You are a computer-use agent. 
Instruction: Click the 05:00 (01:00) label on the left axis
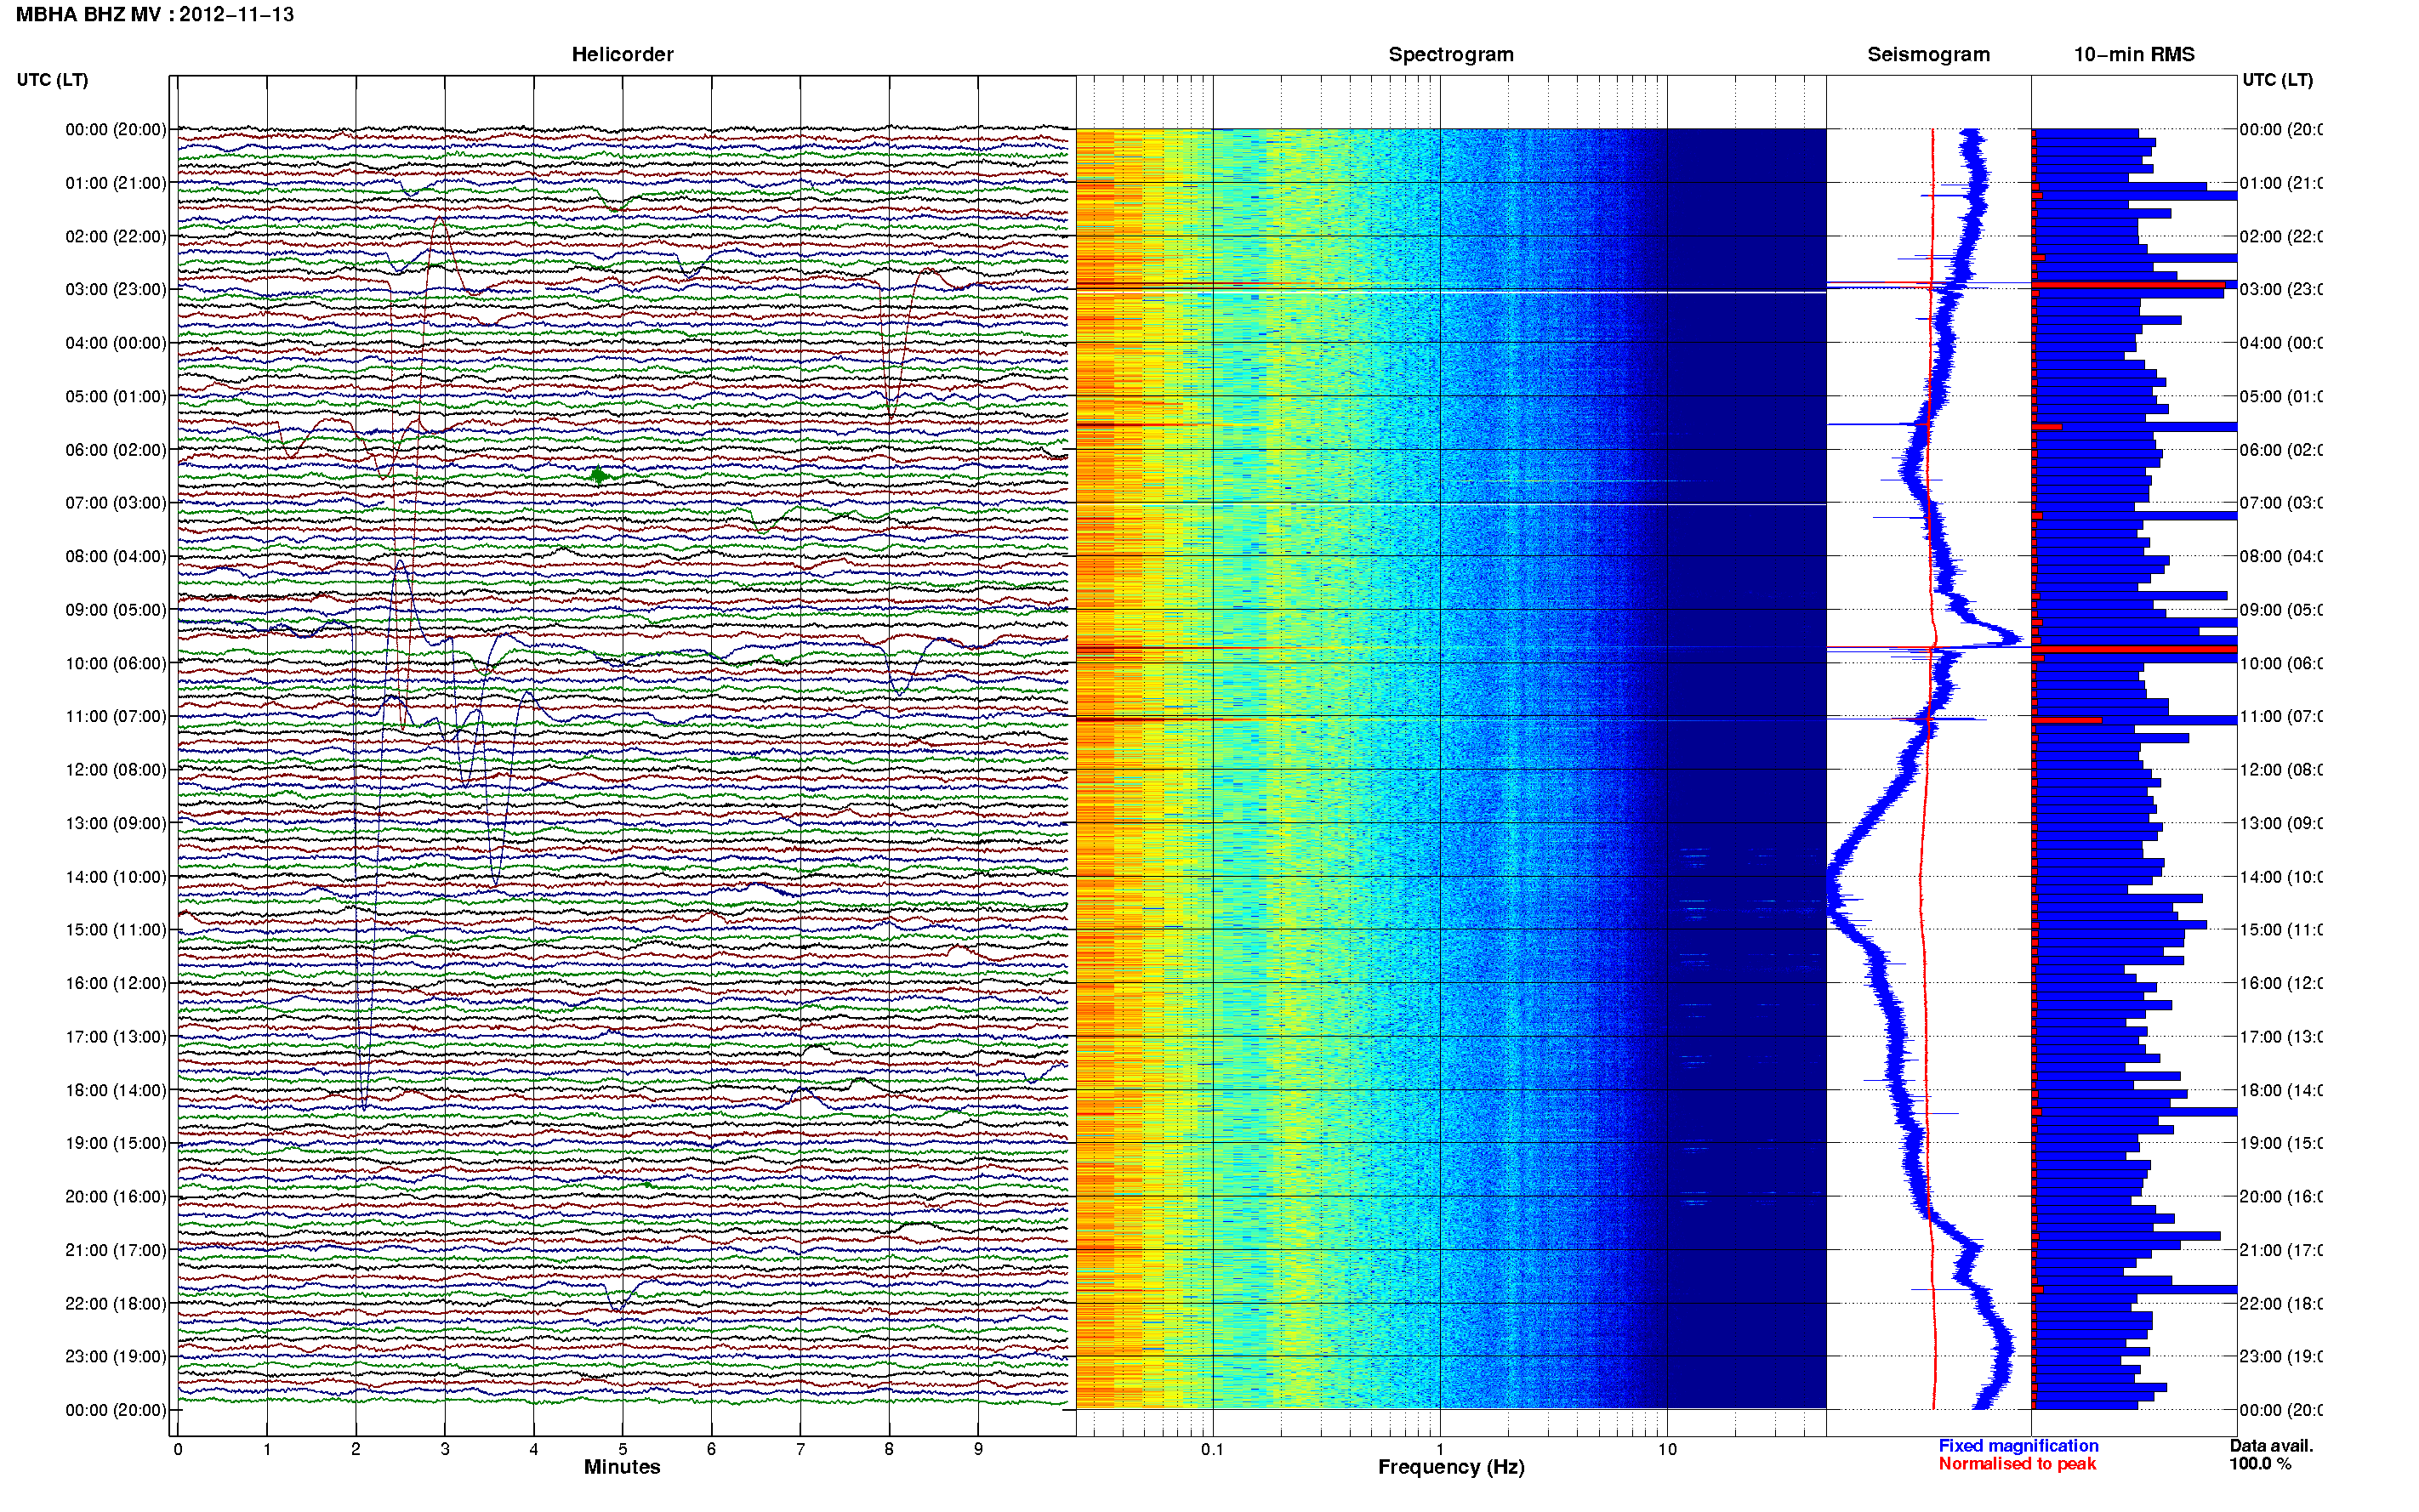click(x=116, y=396)
